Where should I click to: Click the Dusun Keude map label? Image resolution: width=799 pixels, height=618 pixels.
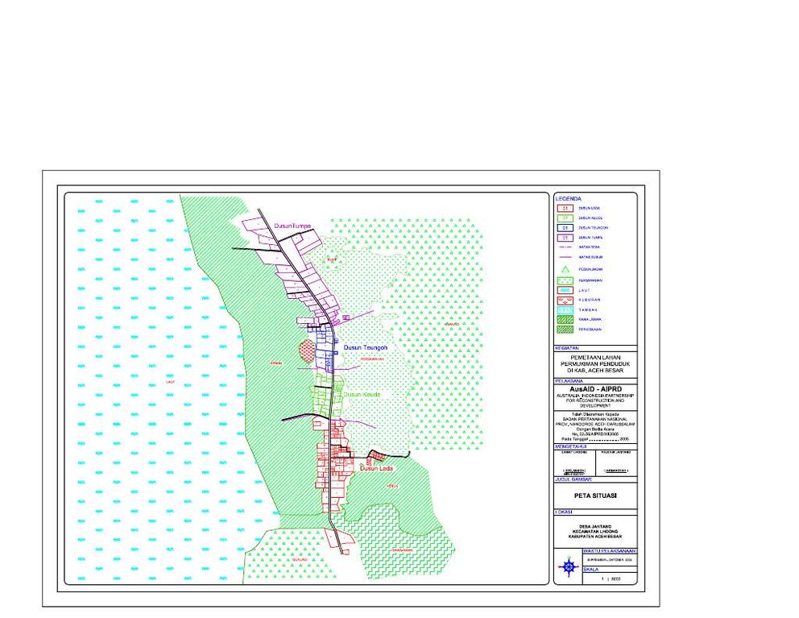tap(362, 396)
